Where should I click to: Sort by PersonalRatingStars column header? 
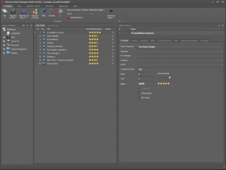pyautogui.click(x=95, y=29)
